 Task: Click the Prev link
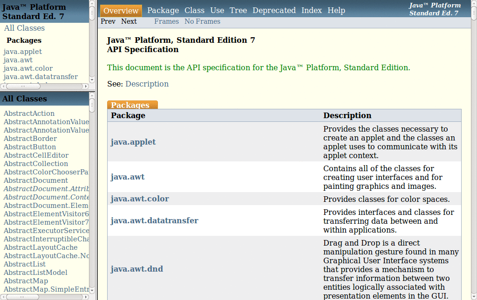click(108, 21)
